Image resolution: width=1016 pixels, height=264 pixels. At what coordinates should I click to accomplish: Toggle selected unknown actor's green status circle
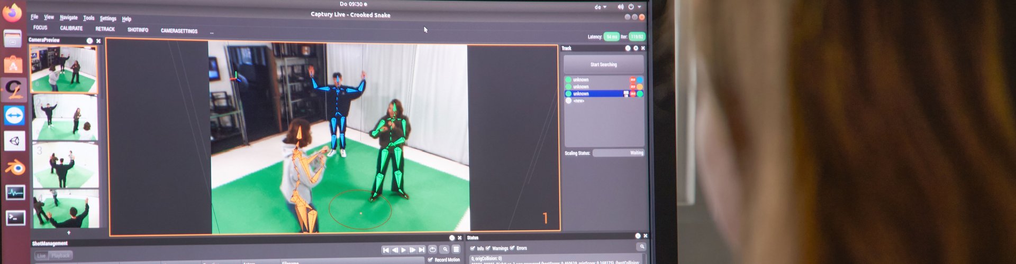click(568, 93)
